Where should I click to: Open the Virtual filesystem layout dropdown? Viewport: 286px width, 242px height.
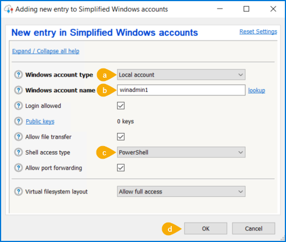[181, 191]
